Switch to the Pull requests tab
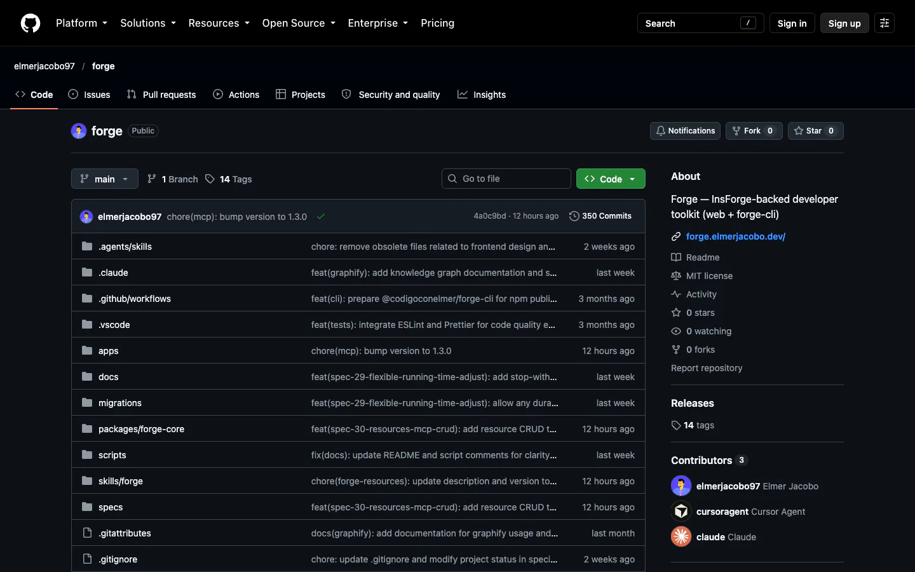The image size is (915, 572). pos(161,95)
